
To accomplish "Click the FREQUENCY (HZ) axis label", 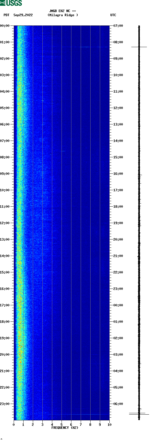I will [65, 427].
